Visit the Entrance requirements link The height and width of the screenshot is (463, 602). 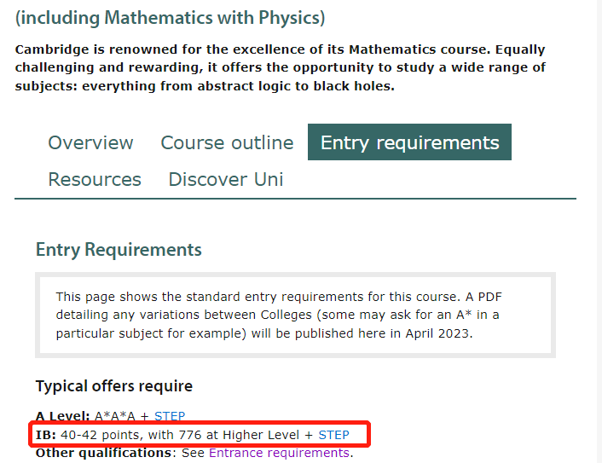pos(279,453)
